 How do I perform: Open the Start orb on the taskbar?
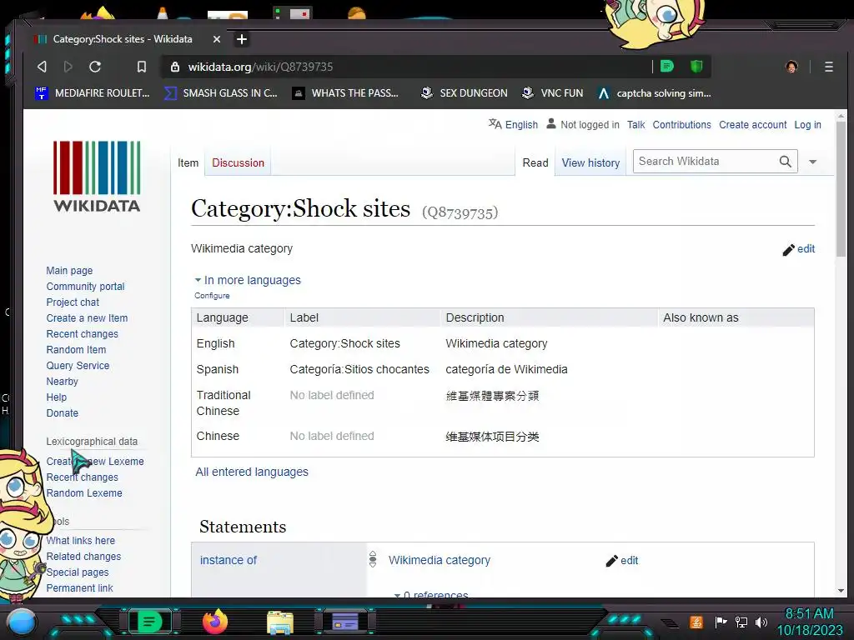pos(21,622)
